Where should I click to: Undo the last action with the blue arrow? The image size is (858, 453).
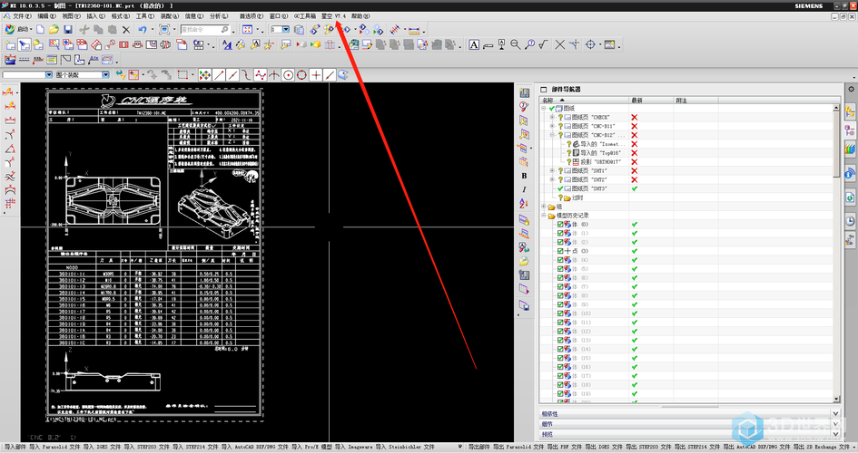[143, 30]
